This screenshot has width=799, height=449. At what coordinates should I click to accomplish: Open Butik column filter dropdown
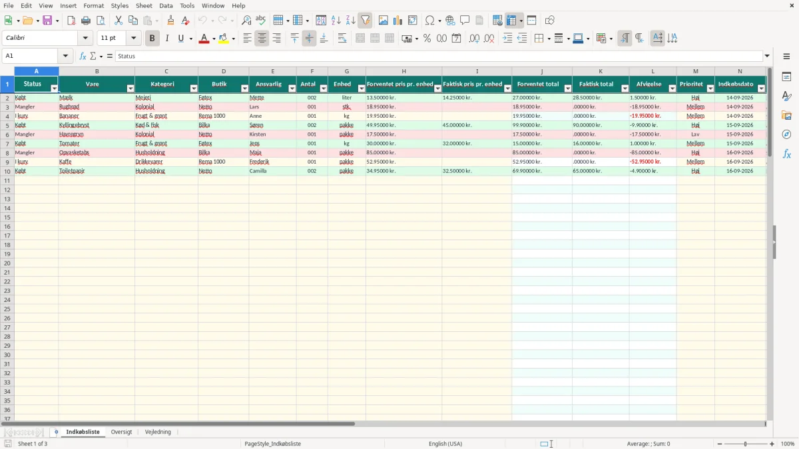[x=244, y=88]
